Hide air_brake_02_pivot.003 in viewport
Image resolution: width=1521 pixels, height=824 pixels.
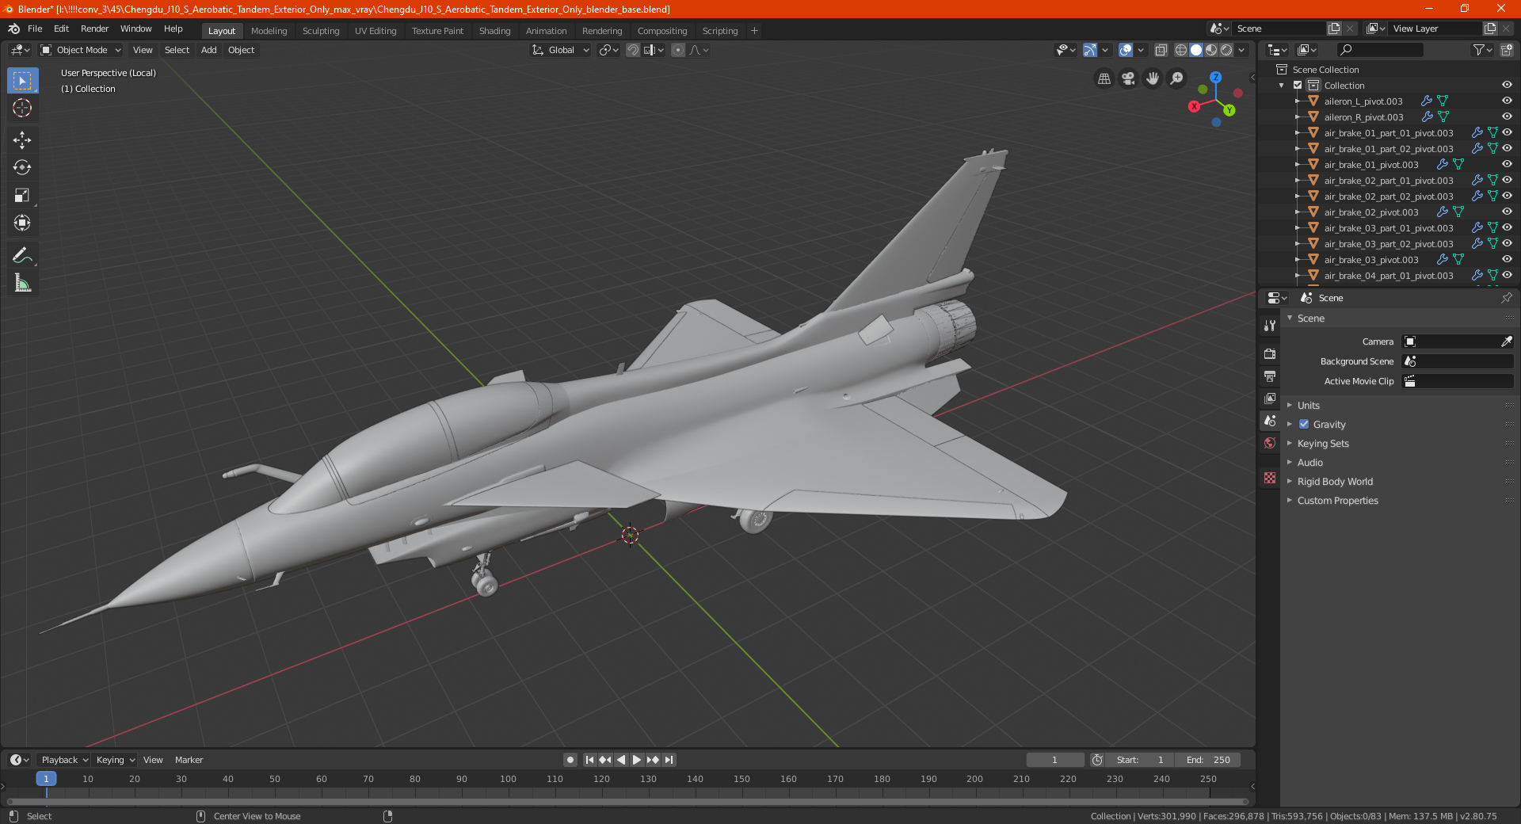click(1507, 212)
